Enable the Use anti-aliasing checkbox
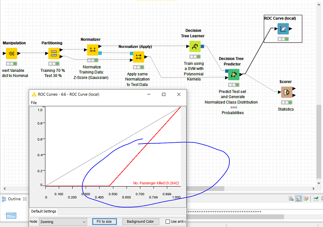 pos(168,221)
